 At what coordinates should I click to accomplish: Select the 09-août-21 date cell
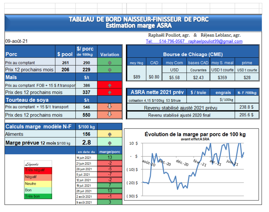(x=16, y=41)
